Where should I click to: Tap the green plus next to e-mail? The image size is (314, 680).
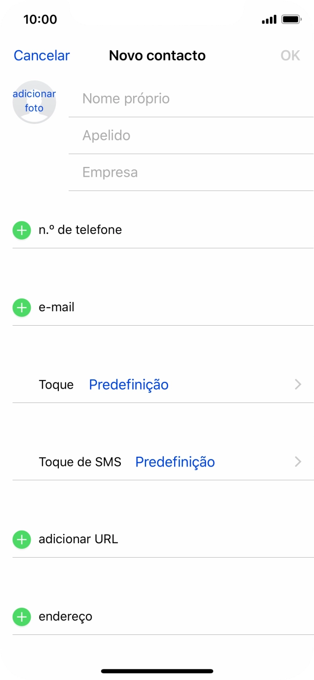coord(21,307)
